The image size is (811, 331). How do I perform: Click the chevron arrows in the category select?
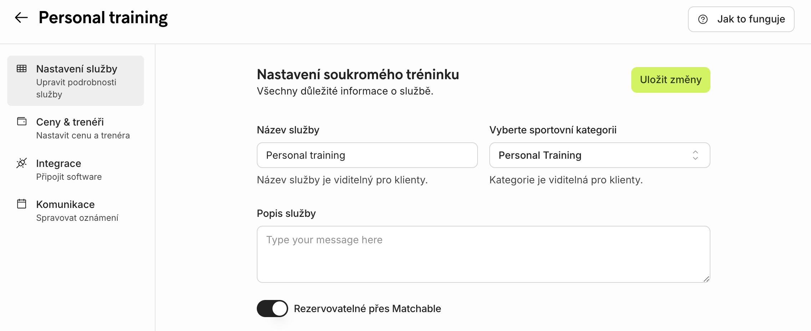coord(695,155)
